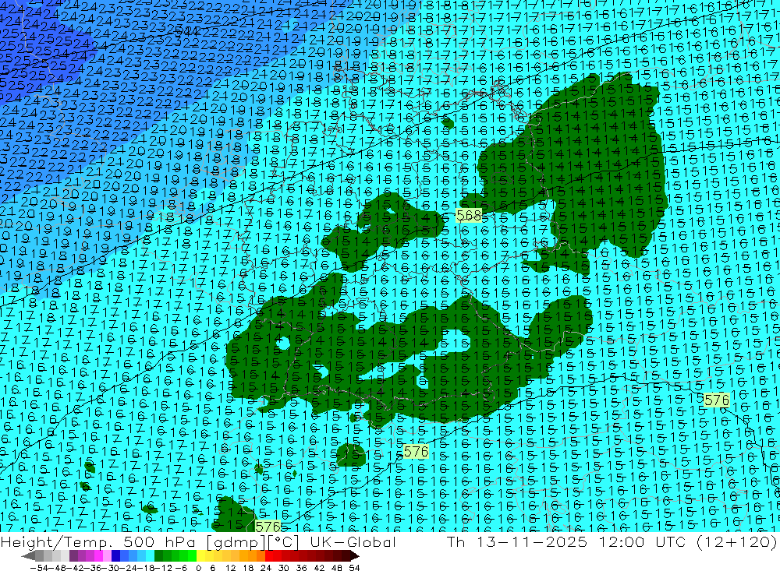
Task: Click the grey left arrow of color scale
Action: [x=28, y=556]
